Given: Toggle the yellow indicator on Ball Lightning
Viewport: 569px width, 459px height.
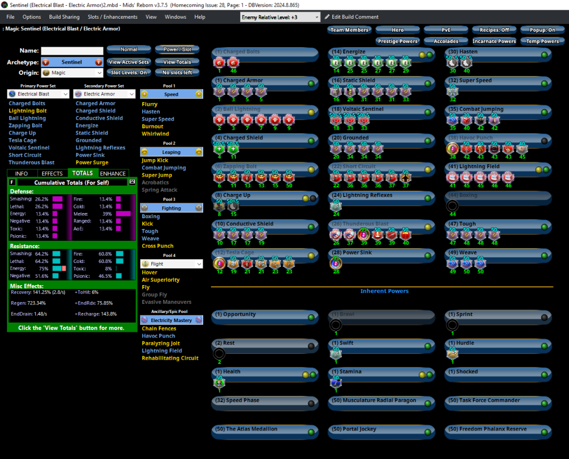Looking at the screenshot, I should [x=311, y=112].
